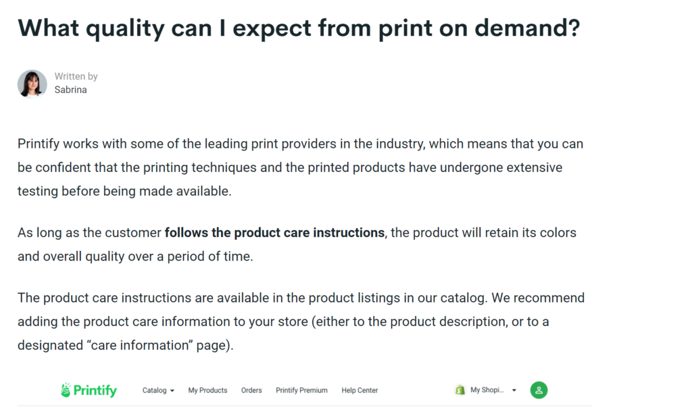The width and height of the screenshot is (692, 409).
Task: Click the author name Sabrina
Action: click(x=70, y=90)
